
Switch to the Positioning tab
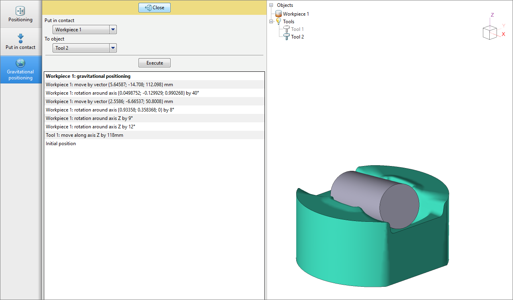click(x=20, y=14)
